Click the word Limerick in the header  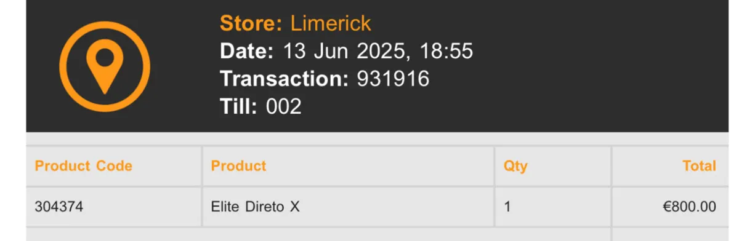click(331, 23)
